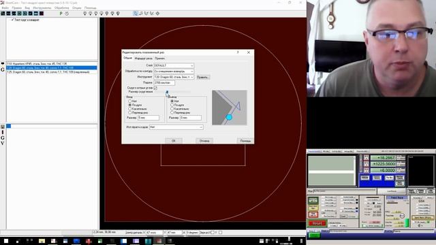436x245 pixels.
Task: Select the highlighted T20 Dragon 60 tool row
Action: point(52,68)
